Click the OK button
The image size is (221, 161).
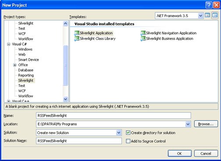pyautogui.click(x=180, y=154)
